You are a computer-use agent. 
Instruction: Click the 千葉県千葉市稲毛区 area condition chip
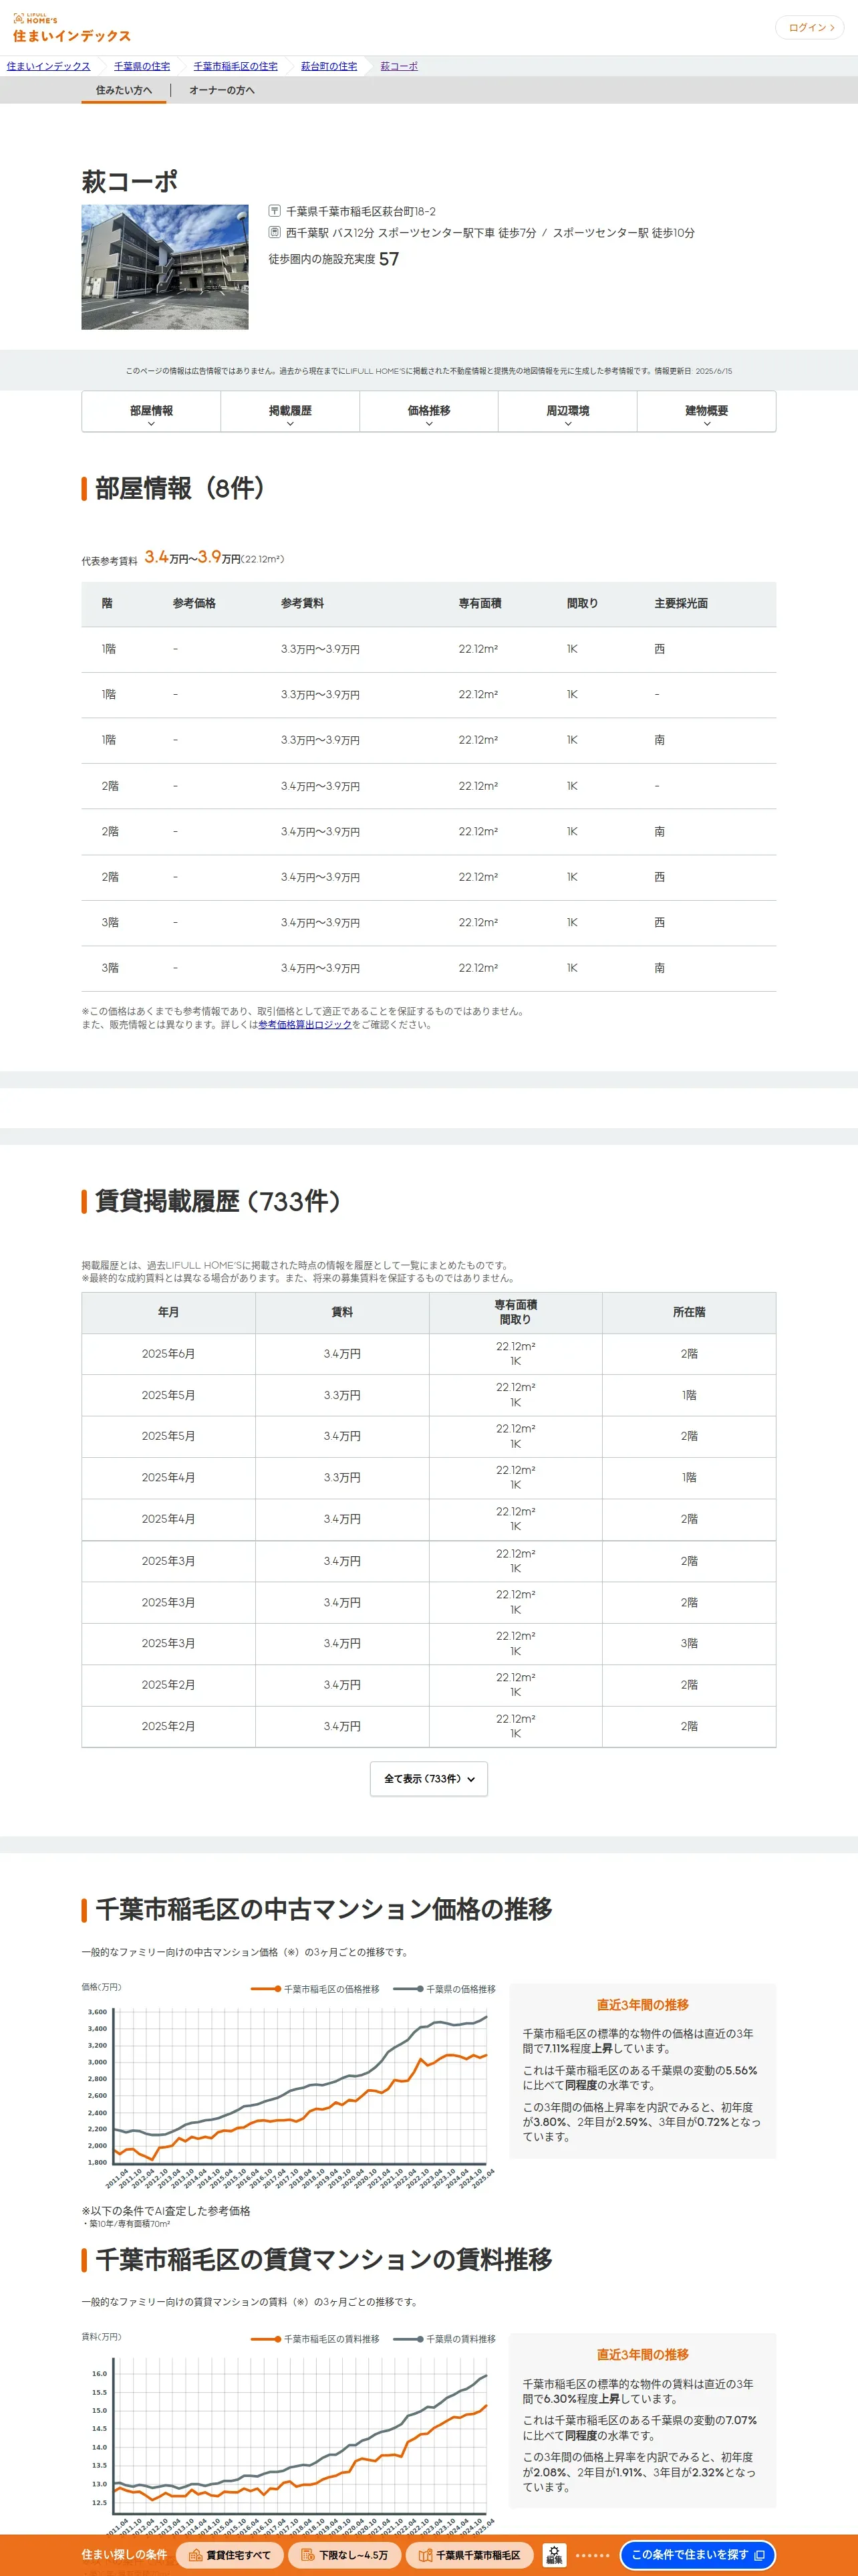(x=468, y=2554)
